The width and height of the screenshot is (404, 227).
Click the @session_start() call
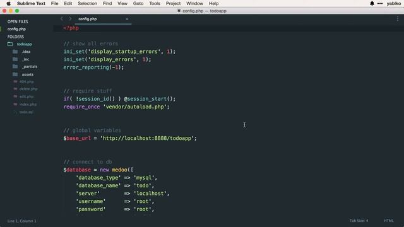(x=150, y=99)
